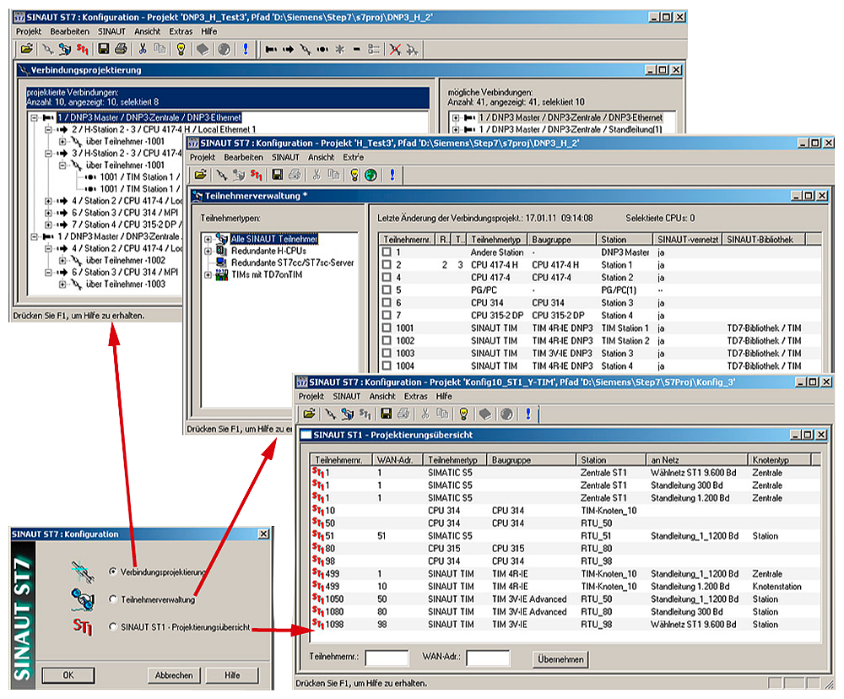Check the box for Teilnehmer 7 row
The width and height of the screenshot is (844, 699).
(x=387, y=315)
